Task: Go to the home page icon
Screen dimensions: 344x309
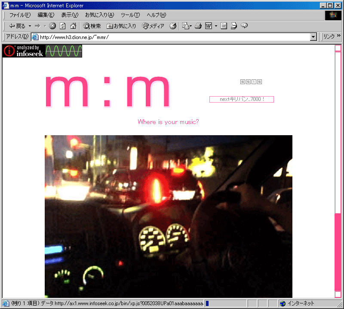Action: [x=73, y=26]
